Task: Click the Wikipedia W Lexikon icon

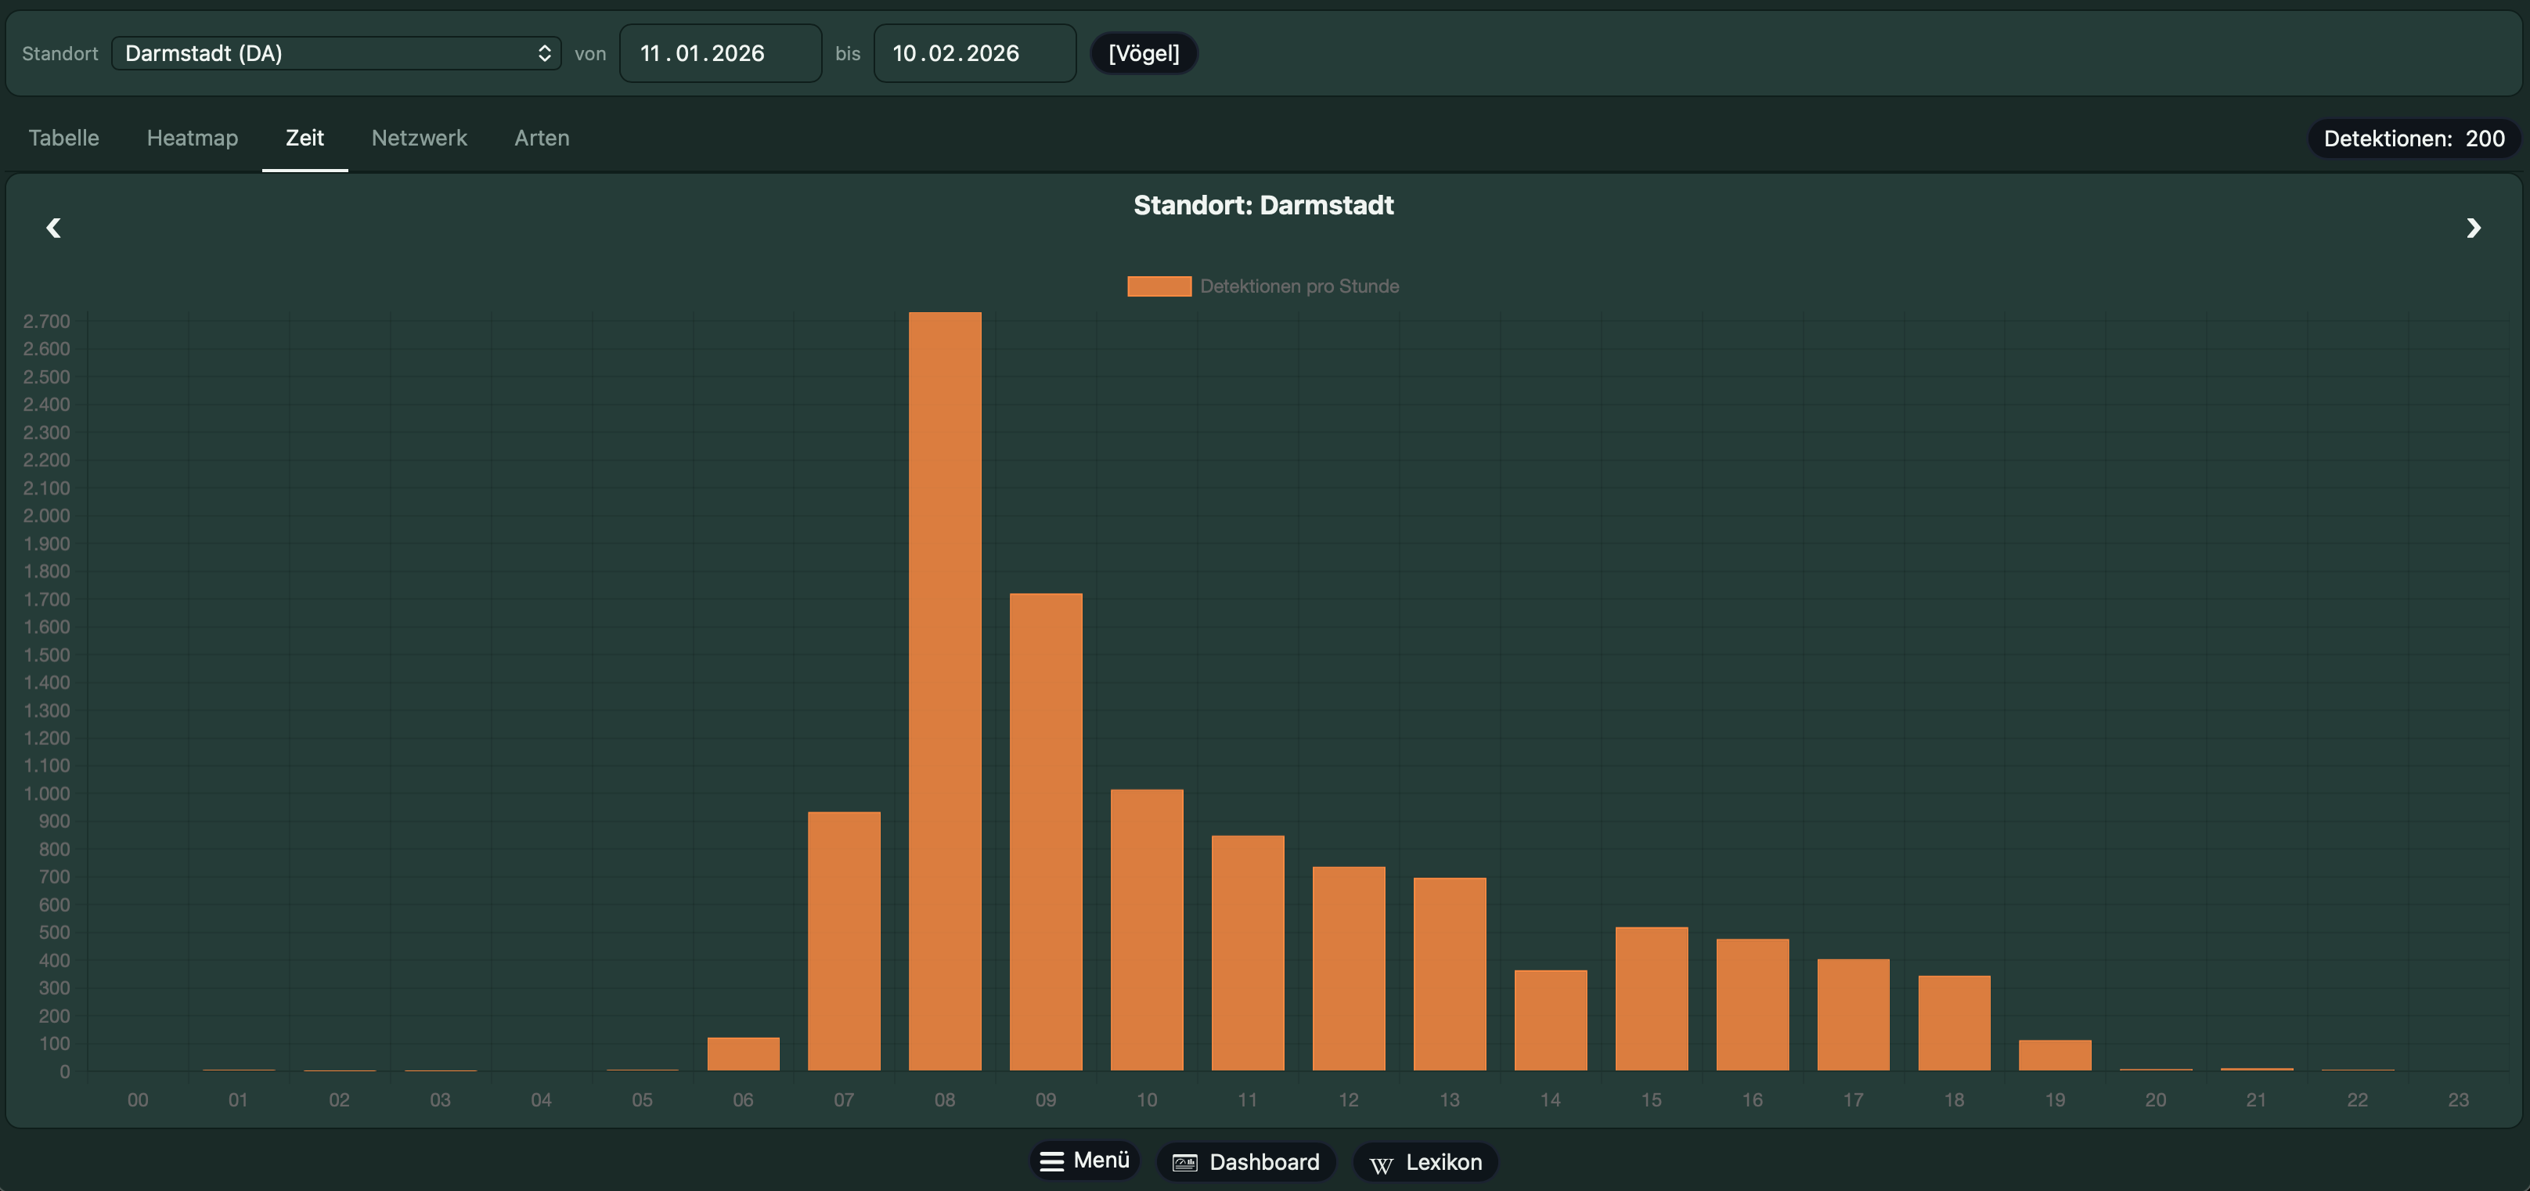Action: coord(1381,1164)
